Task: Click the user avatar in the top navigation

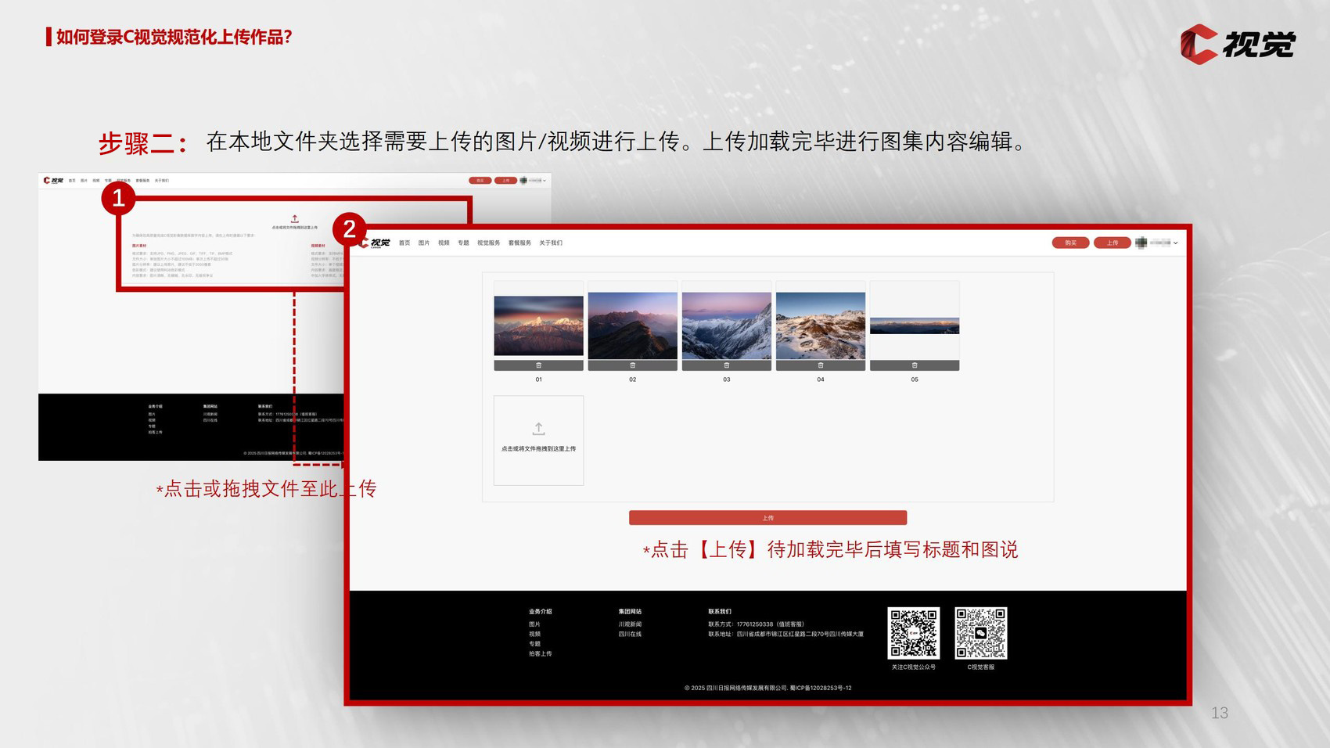Action: click(1141, 243)
